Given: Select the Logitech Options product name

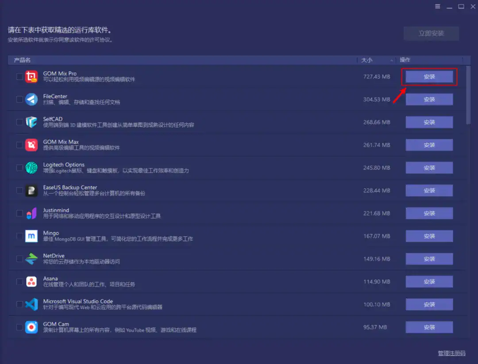Looking at the screenshot, I should [64, 165].
